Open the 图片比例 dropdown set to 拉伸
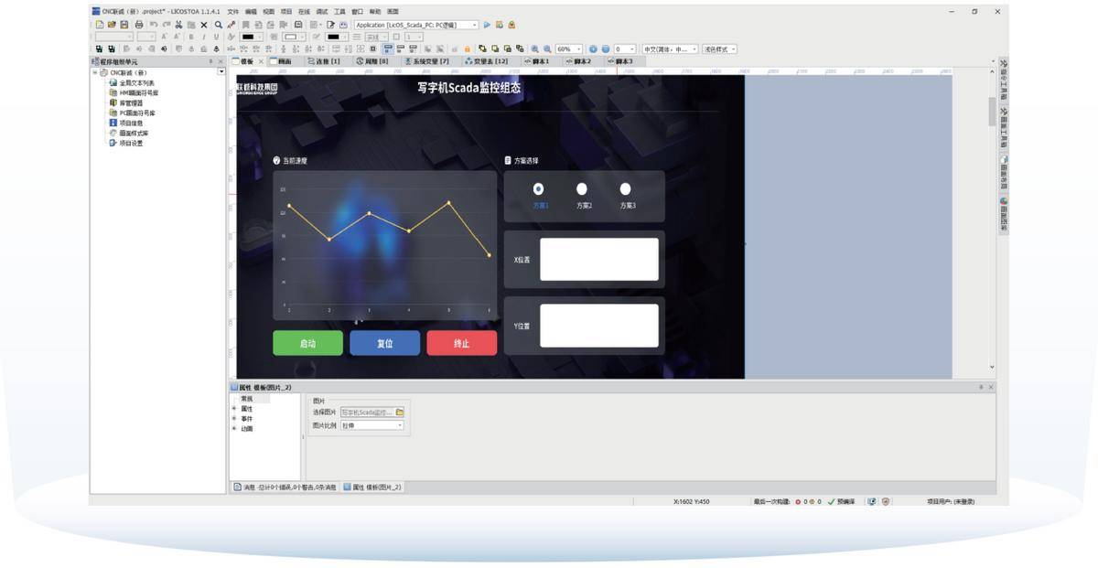The image size is (1098, 568). [372, 425]
